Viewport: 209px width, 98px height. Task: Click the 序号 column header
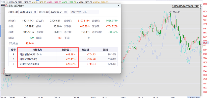pyautogui.click(x=13, y=50)
